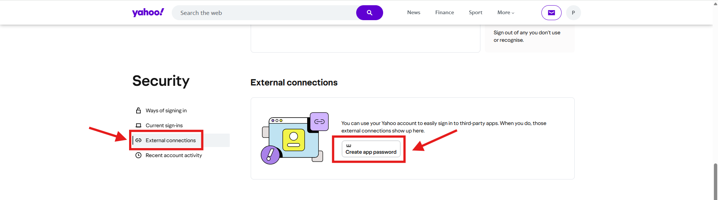Expand the More dropdown in header
The height and width of the screenshot is (200, 718).
[x=505, y=13]
